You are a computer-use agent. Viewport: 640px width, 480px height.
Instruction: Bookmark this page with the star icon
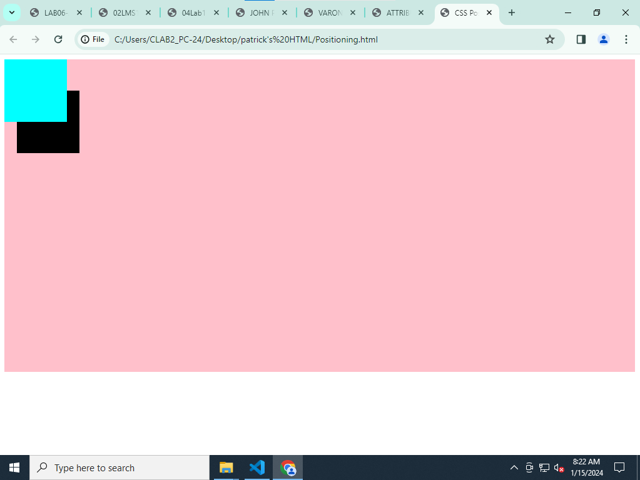550,39
